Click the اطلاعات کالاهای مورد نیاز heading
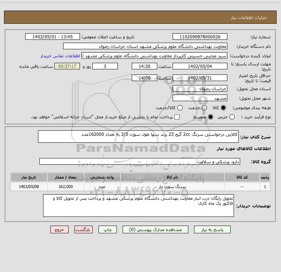Image resolution: width=281 pixels, height=272 pixels. coord(243,149)
